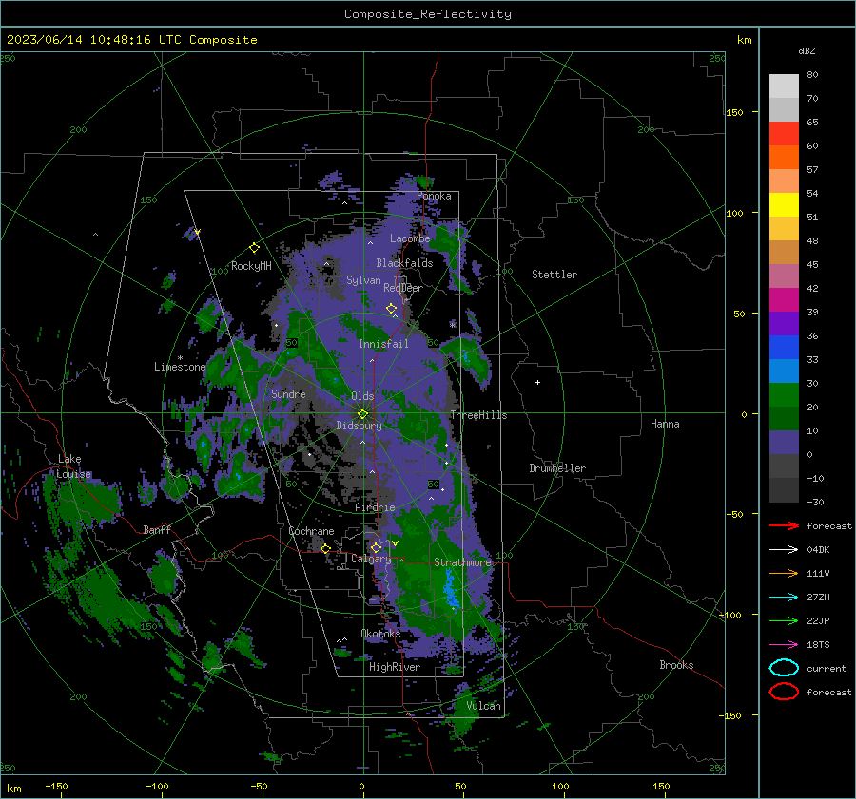Click the Didsbury city label
This screenshot has width=856, height=799.
pos(360,426)
